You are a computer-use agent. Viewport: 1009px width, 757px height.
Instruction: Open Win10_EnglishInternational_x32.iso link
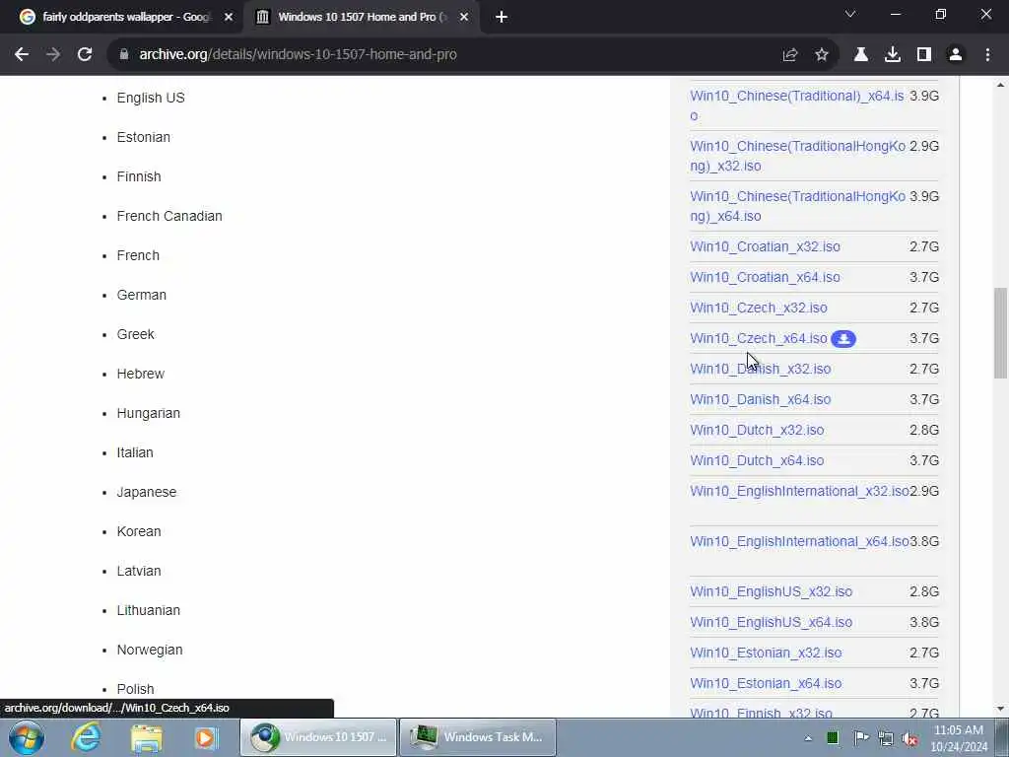click(x=799, y=491)
